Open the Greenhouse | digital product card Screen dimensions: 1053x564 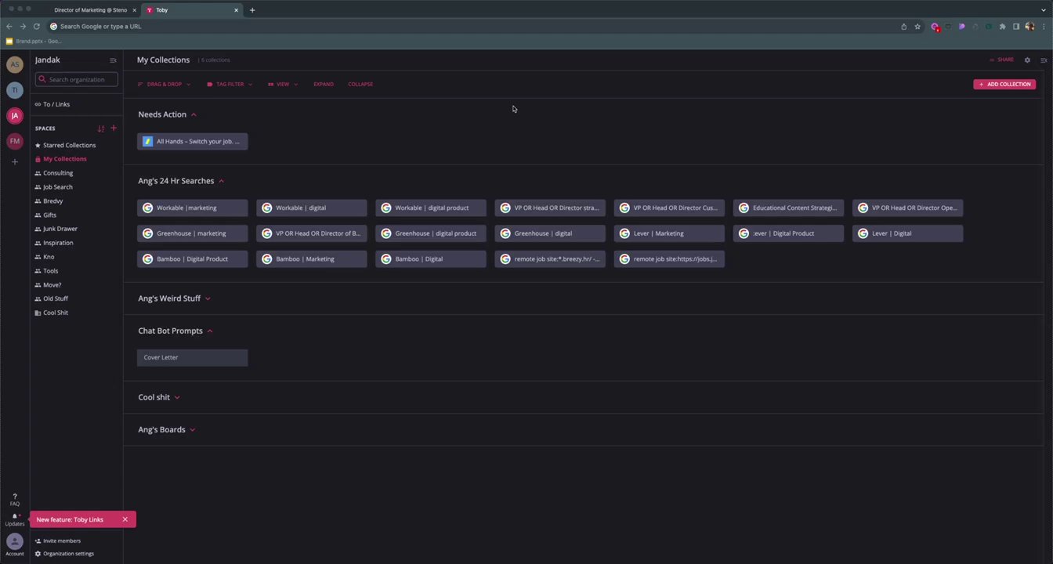point(430,233)
